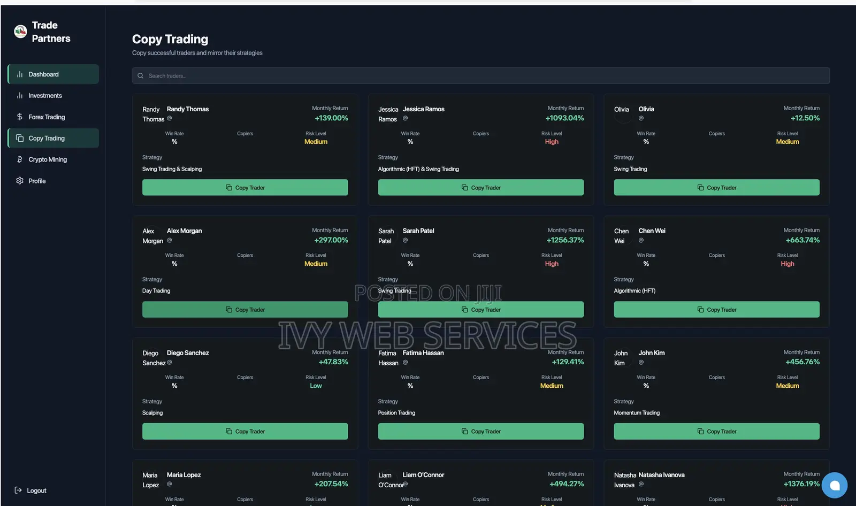Click the Investments bar-chart icon
Viewport: 856px width, 506px height.
(x=20, y=96)
